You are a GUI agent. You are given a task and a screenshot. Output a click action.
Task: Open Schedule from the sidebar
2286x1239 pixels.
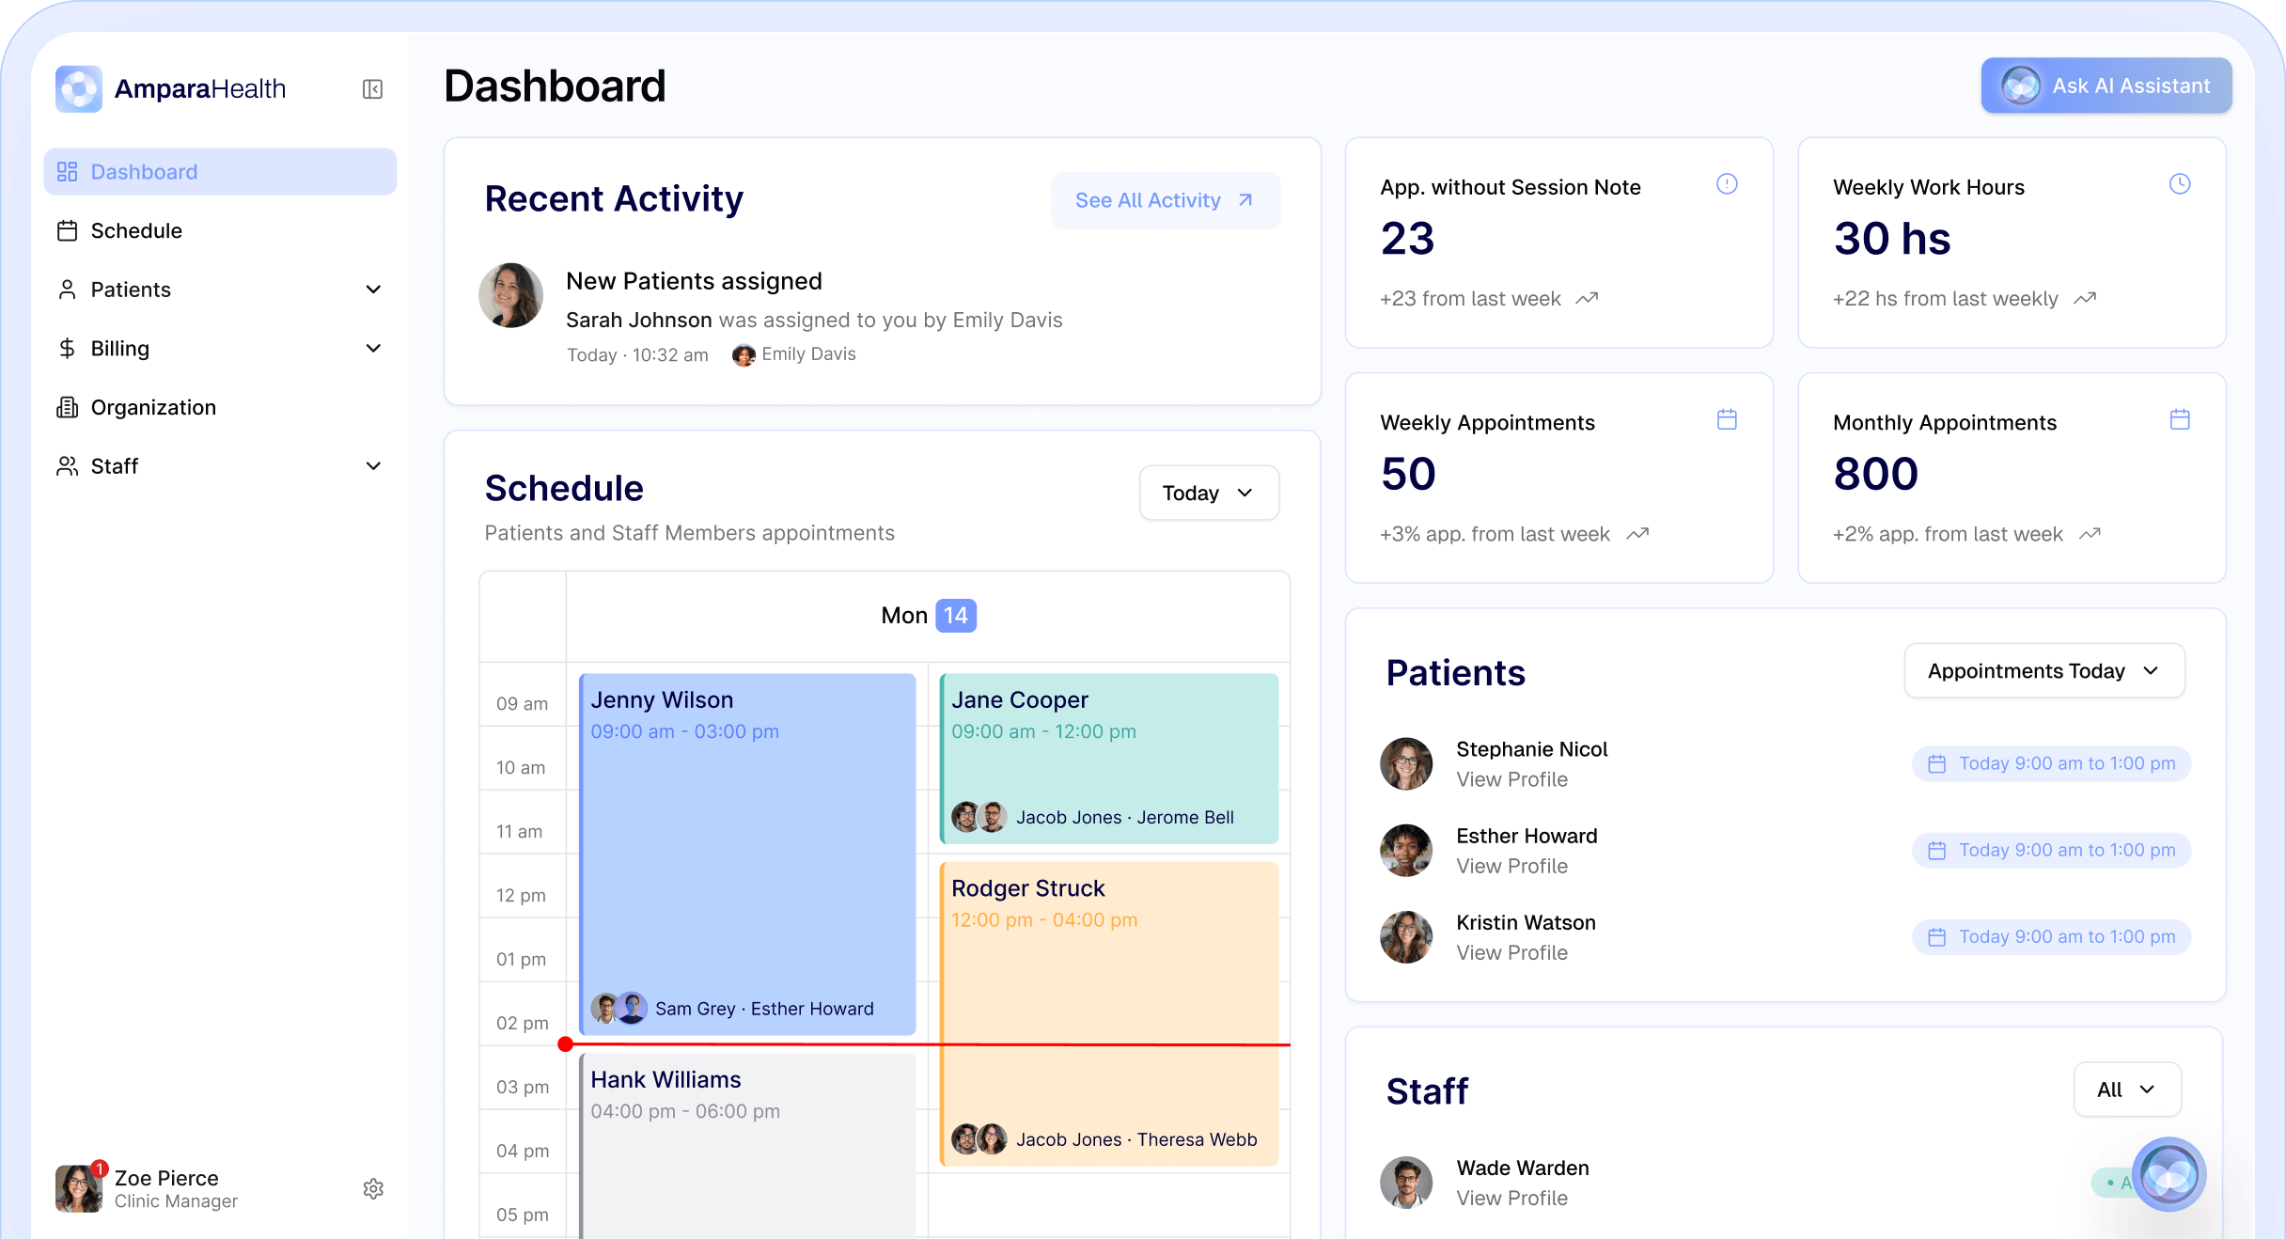click(220, 231)
